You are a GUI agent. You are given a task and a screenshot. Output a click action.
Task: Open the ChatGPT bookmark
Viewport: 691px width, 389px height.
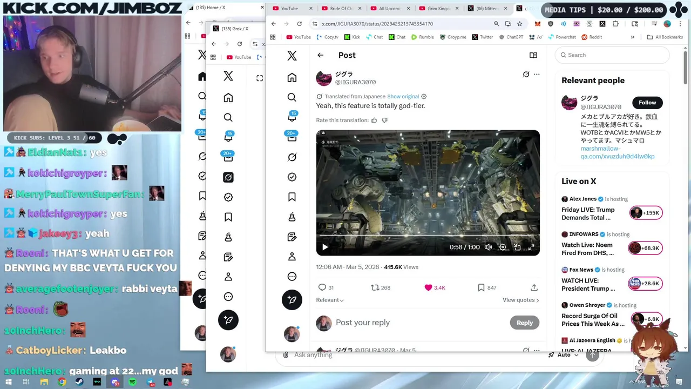pyautogui.click(x=511, y=37)
